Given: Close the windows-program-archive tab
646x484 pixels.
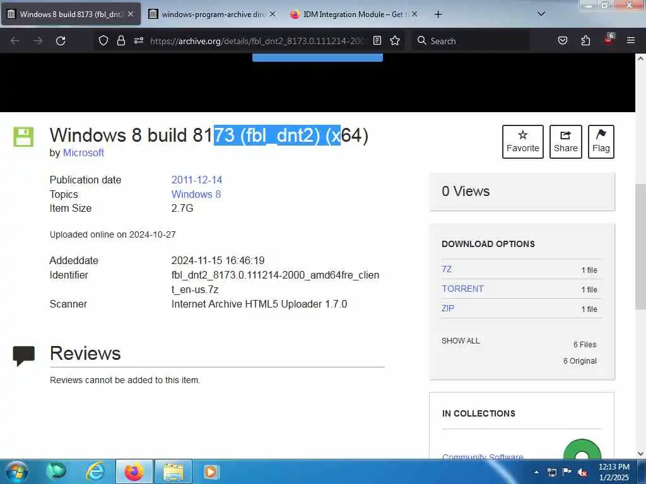Looking at the screenshot, I should (x=273, y=14).
